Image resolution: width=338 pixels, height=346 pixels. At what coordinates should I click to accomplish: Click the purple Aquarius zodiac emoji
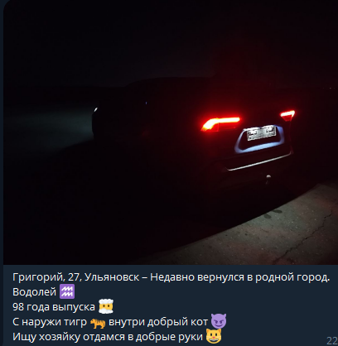pyautogui.click(x=67, y=291)
